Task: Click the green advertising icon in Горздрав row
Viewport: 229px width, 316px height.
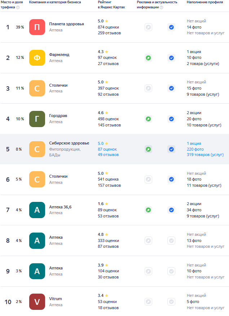Action: [148, 119]
